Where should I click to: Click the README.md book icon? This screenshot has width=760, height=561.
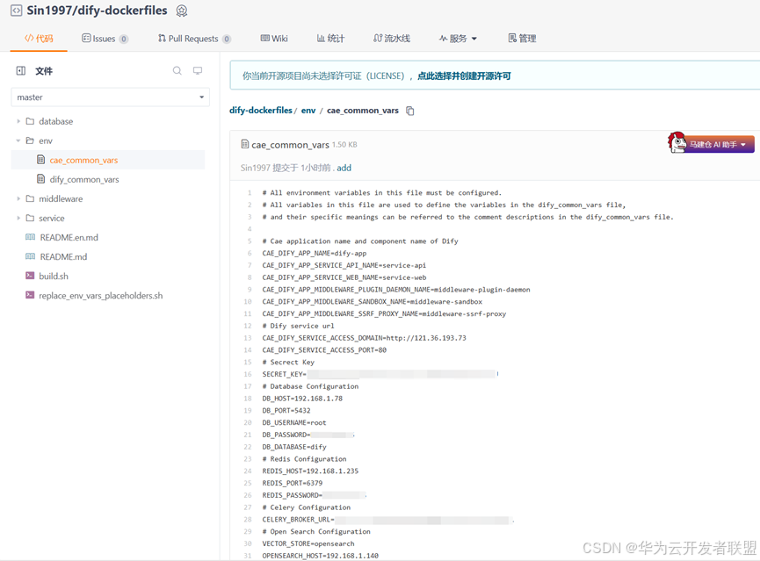tap(30, 256)
